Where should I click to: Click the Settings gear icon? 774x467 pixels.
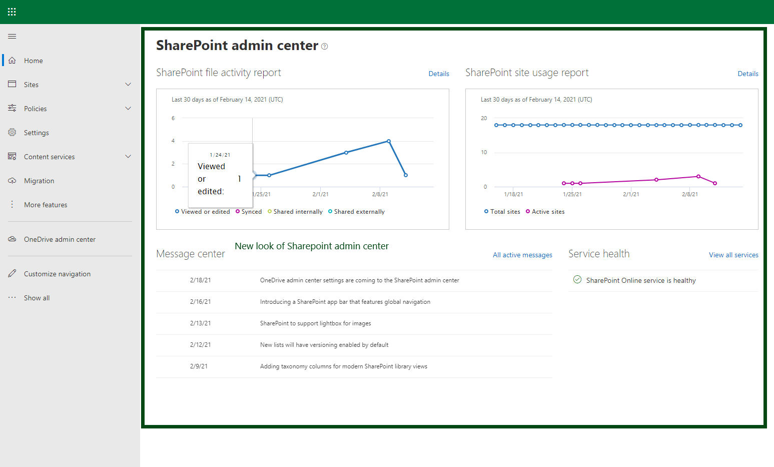12,132
